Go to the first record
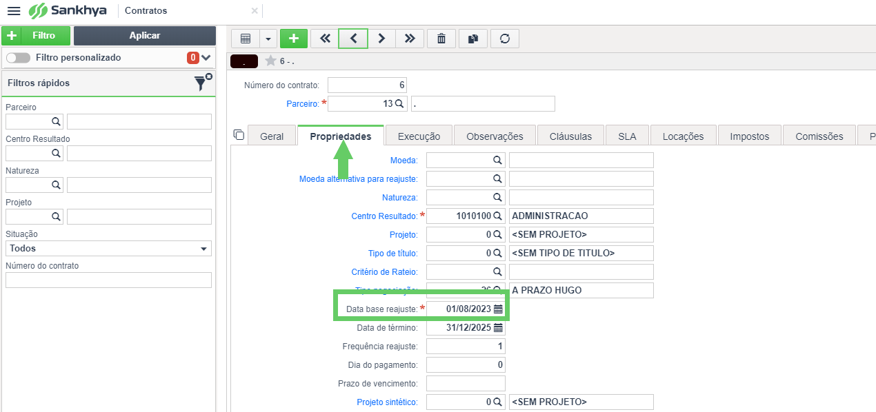This screenshot has width=876, height=412. click(325, 39)
